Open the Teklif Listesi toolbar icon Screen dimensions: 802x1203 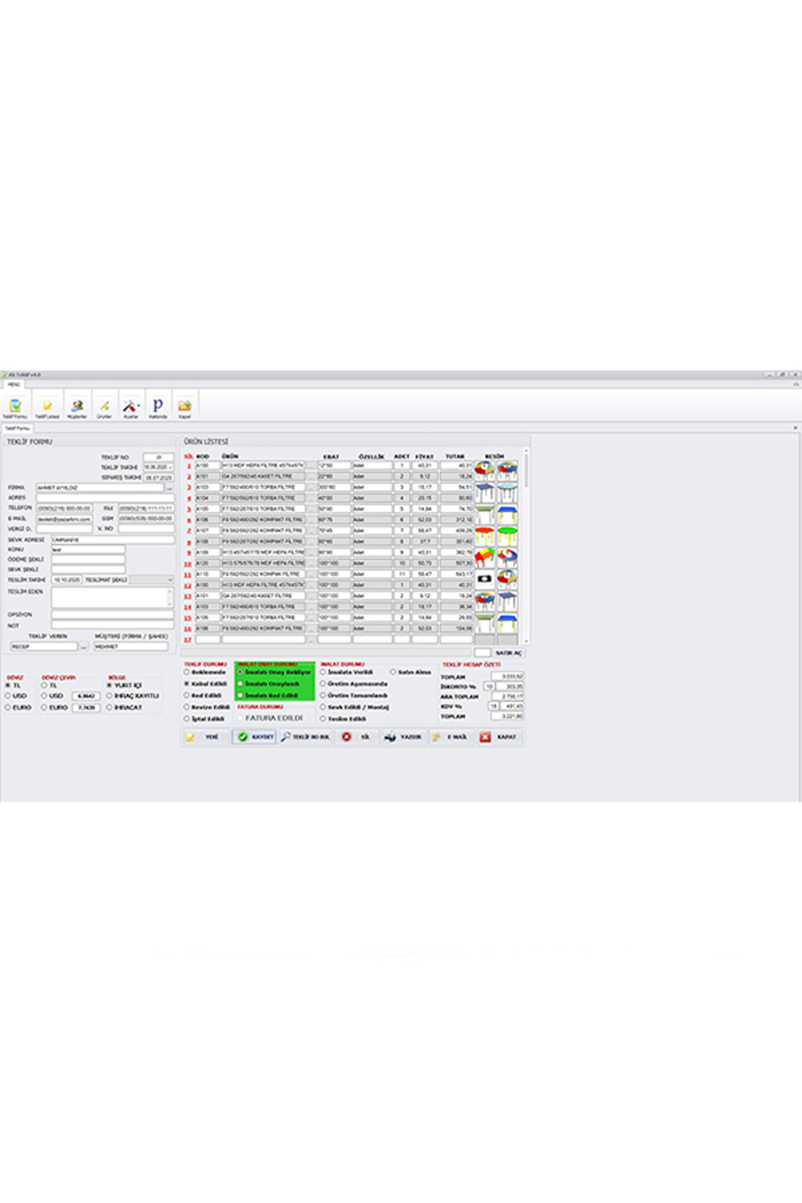pos(47,406)
